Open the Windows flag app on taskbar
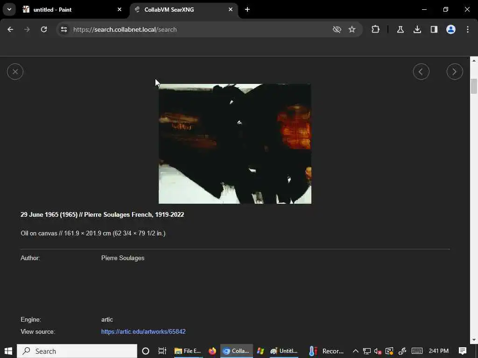Viewport: 478px width, 358px height. point(260,351)
